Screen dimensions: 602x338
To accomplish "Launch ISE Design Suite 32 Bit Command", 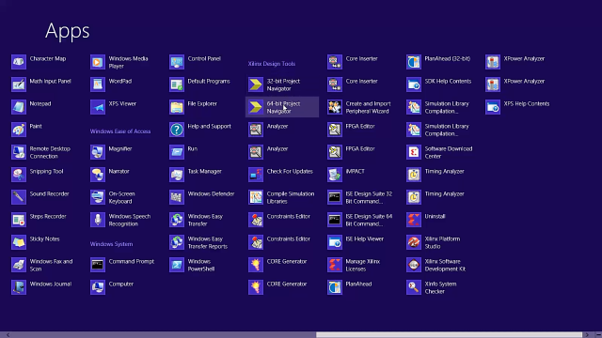I will pos(361,197).
